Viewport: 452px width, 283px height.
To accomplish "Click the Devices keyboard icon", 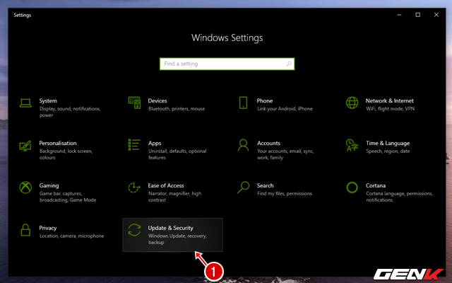I will click(x=134, y=103).
